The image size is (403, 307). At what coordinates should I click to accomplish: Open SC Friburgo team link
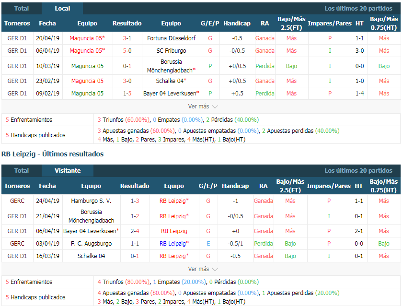tap(171, 51)
